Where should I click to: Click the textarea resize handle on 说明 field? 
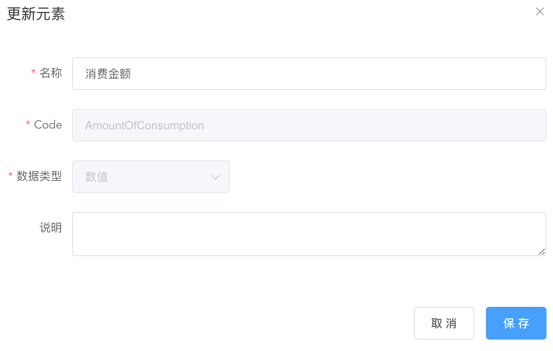point(542,253)
